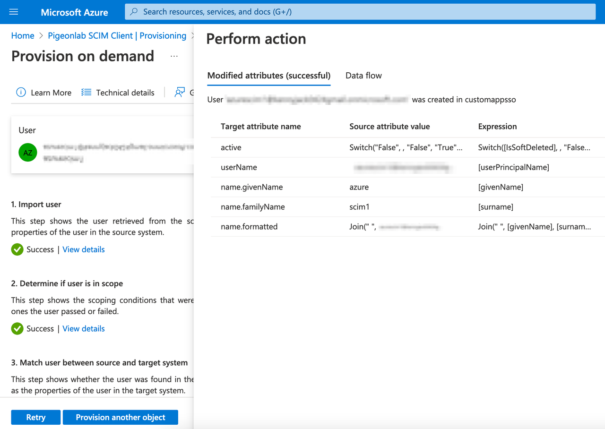Screen dimensions: 605x429
Task: Select the Modified attributes (successful) tab
Action: coord(269,76)
